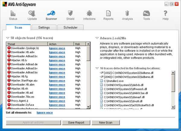The width and height of the screenshot is (181, 131).
Task: Click the AVG logo in title bar
Action: click(x=5, y=4)
